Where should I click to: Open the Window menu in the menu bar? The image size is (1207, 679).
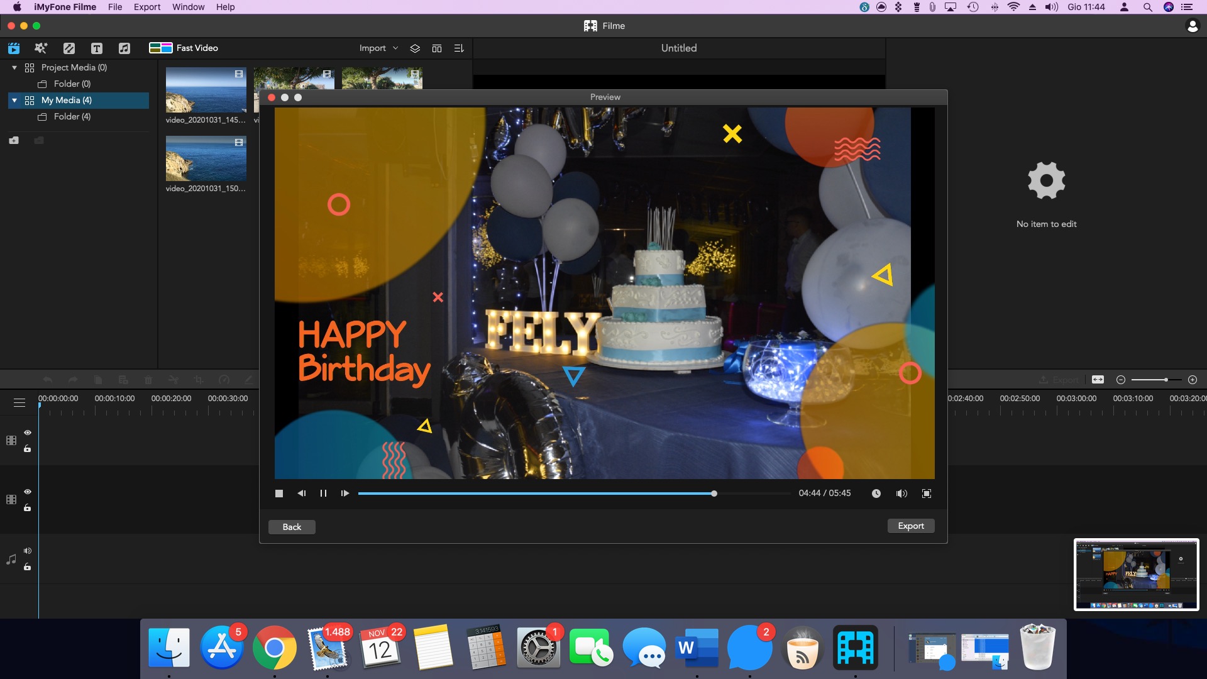coord(188,7)
